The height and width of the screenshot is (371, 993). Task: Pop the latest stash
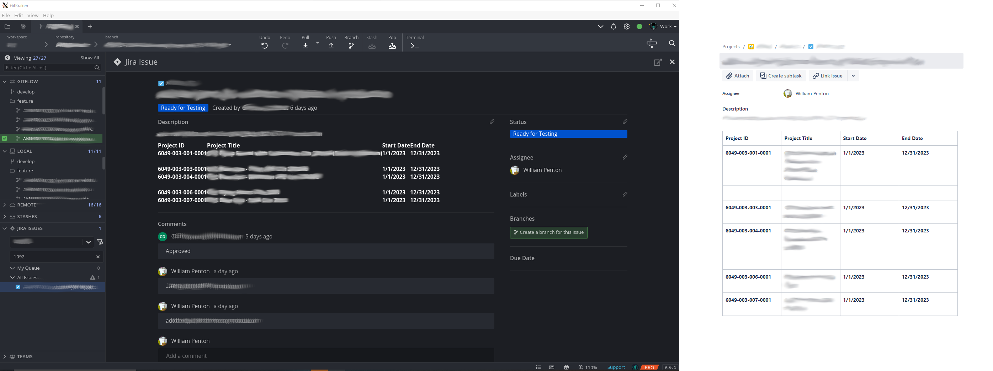pyautogui.click(x=392, y=45)
